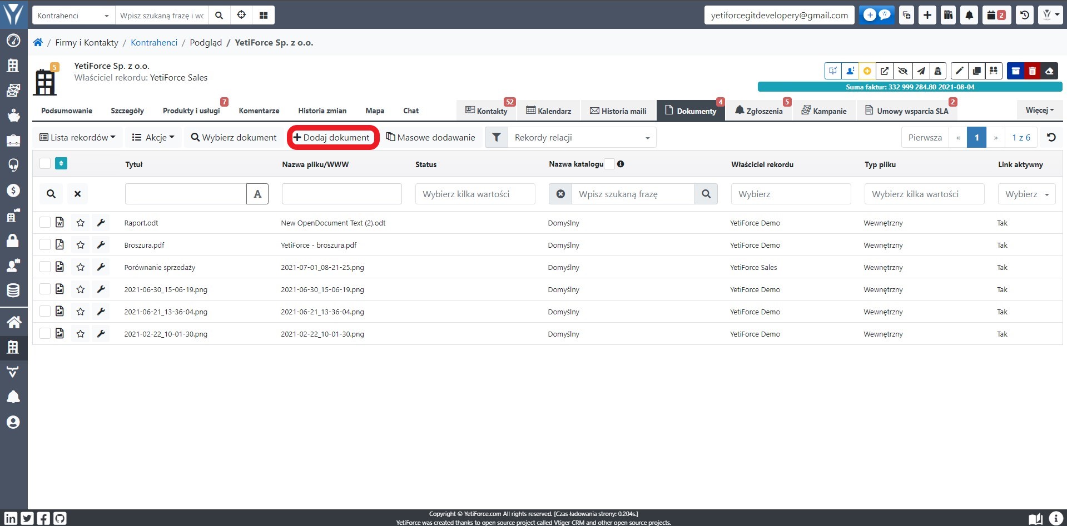Open advanced search crosshair icon
Screen dimensions: 1067x526
241,16
